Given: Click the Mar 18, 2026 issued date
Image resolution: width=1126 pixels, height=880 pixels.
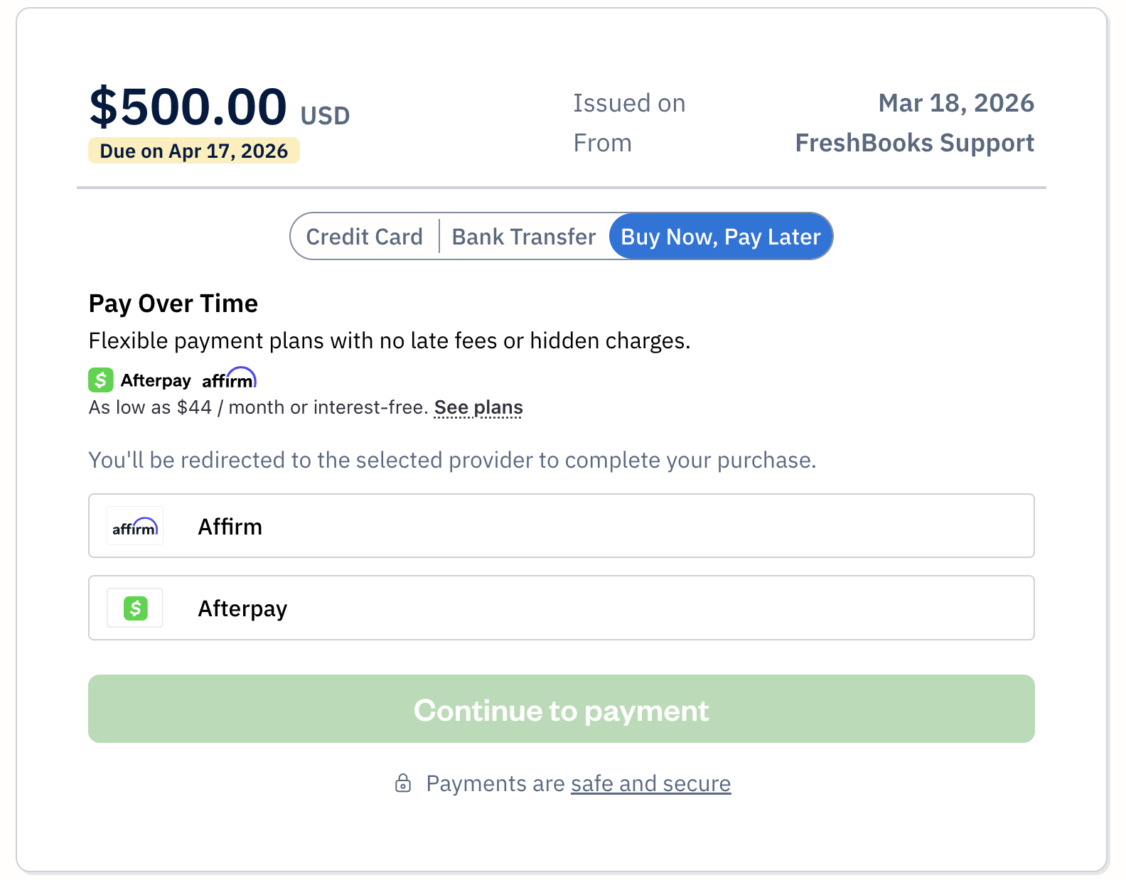Looking at the screenshot, I should (956, 102).
